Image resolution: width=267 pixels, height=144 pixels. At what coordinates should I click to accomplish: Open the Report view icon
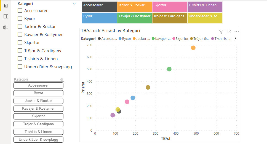[6, 5]
